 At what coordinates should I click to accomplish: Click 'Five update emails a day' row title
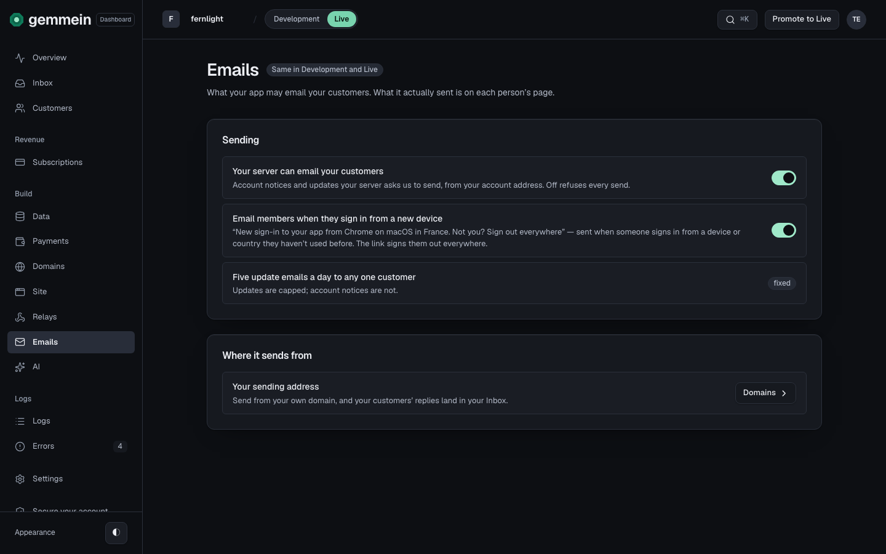pyautogui.click(x=324, y=277)
